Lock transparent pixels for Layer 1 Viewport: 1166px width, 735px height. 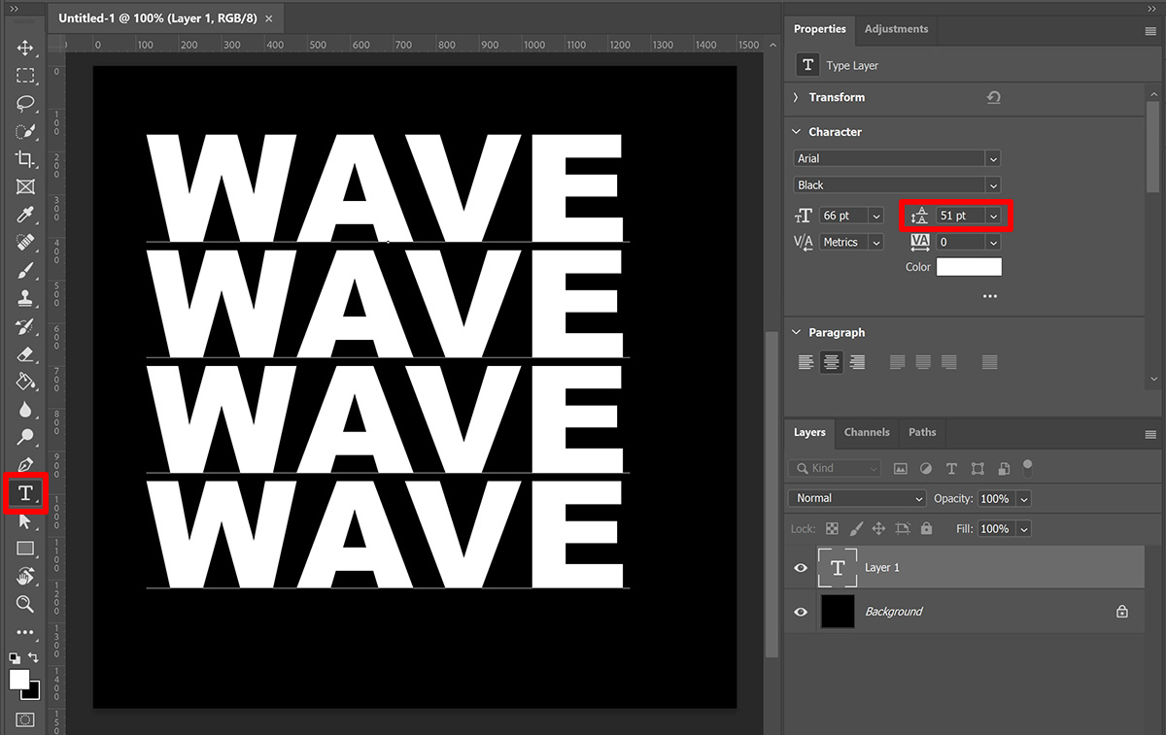(831, 528)
